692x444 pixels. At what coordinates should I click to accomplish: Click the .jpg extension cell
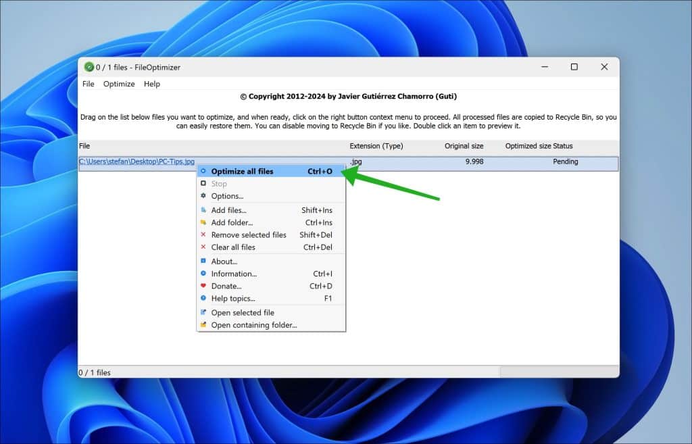tap(355, 162)
